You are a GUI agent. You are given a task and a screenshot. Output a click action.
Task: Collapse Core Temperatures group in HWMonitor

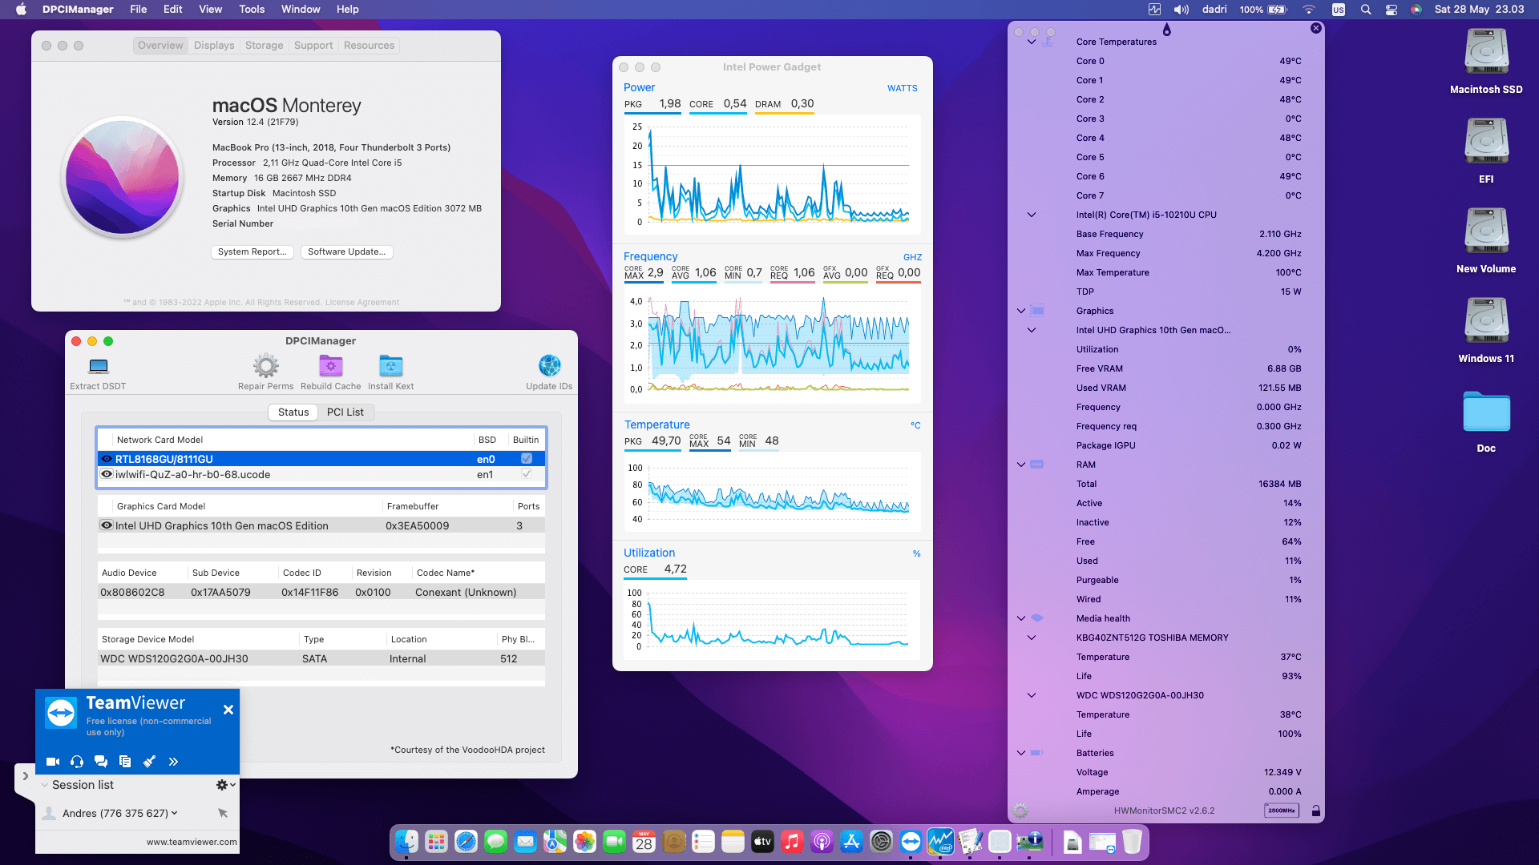point(1032,42)
